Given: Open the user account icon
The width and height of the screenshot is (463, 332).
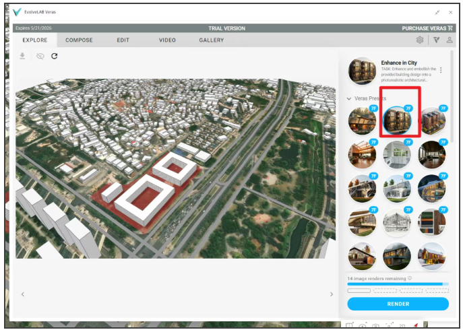Looking at the screenshot, I should 450,40.
